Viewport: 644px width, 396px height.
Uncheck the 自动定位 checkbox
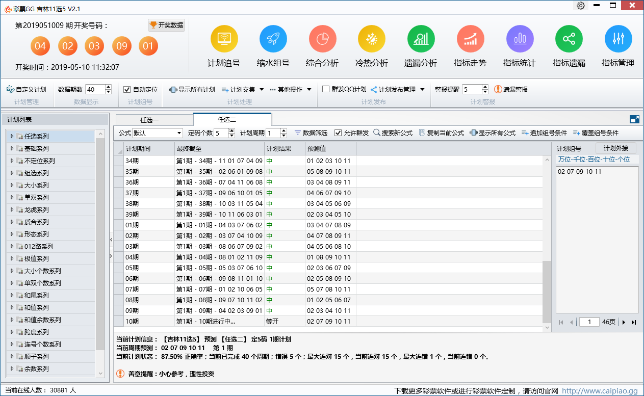coord(127,89)
